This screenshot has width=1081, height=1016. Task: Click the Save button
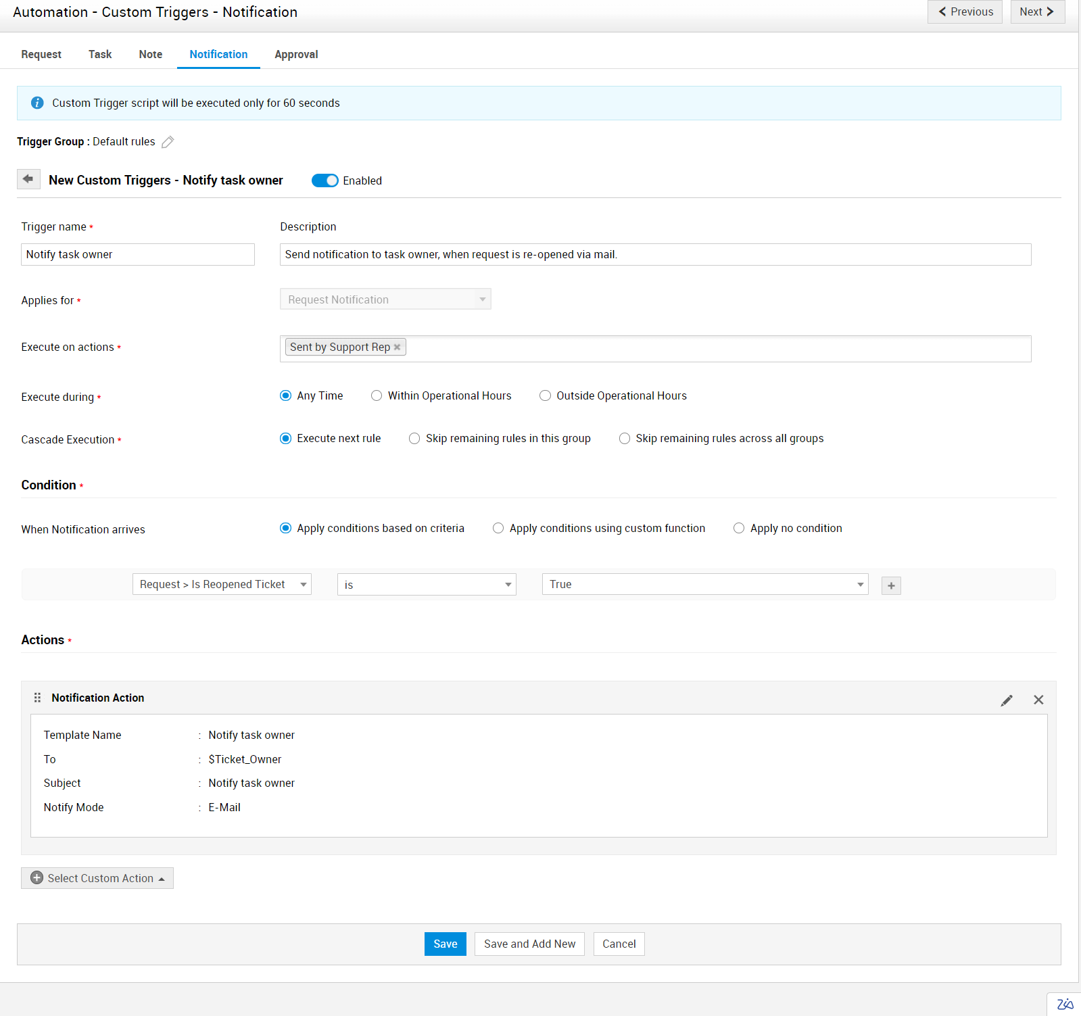pyautogui.click(x=445, y=944)
